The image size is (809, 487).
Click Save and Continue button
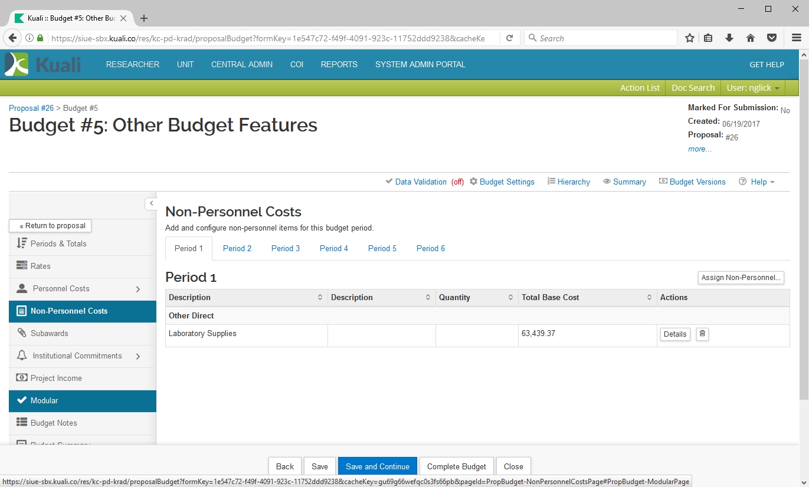coord(377,466)
